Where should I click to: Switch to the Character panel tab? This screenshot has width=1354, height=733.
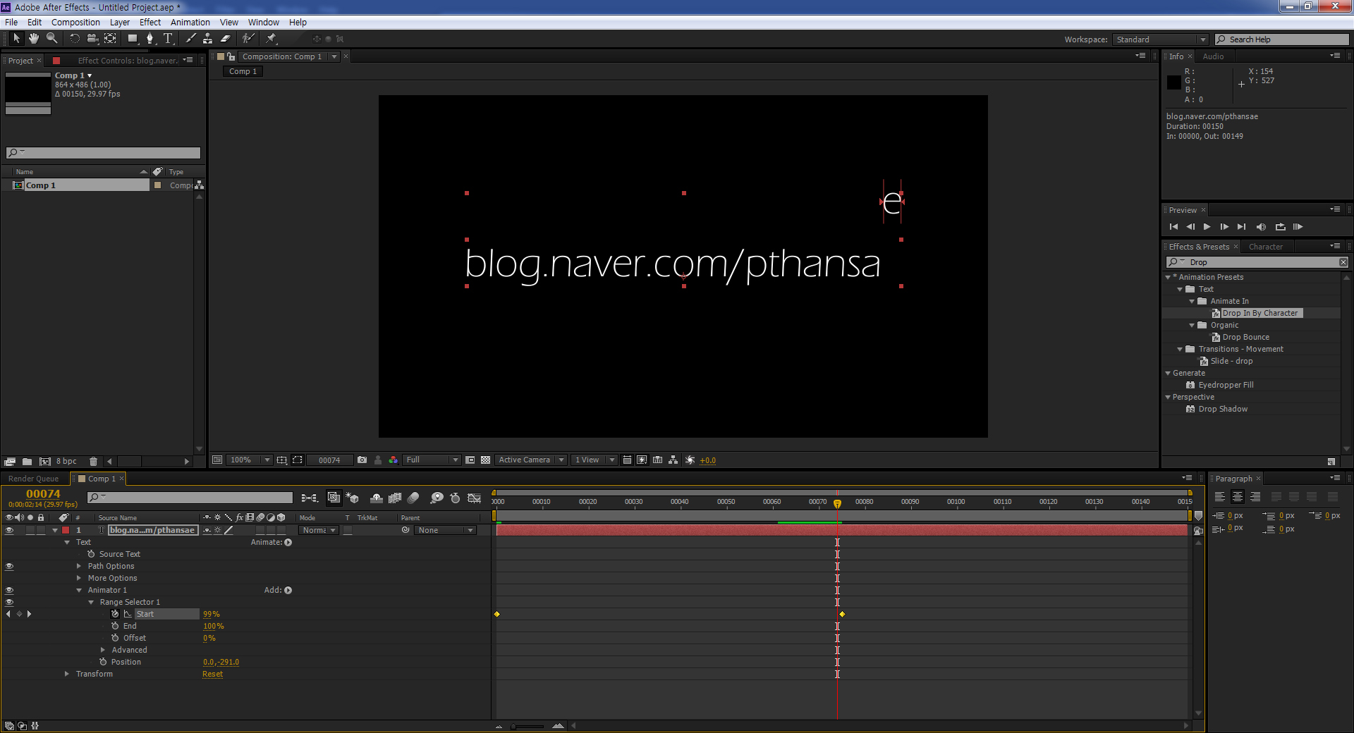tap(1265, 247)
